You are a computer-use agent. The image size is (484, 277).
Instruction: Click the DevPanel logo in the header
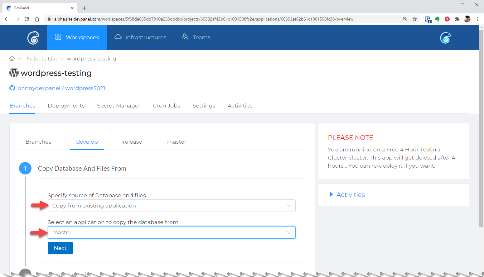[x=33, y=38]
